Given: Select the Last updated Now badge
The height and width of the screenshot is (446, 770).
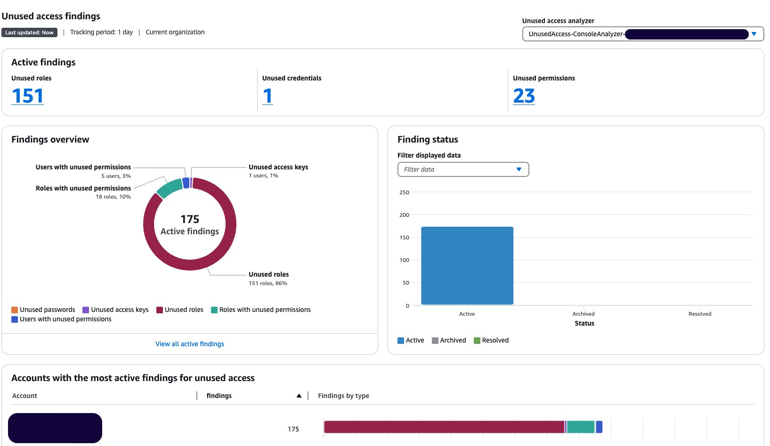Looking at the screenshot, I should click(x=29, y=32).
